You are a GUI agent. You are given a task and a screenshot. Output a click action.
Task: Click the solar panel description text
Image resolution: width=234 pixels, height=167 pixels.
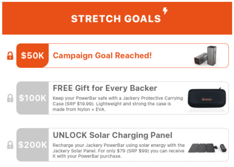[119, 151]
